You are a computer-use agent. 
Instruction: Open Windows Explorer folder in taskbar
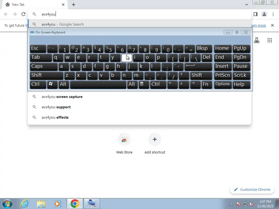click(41, 204)
